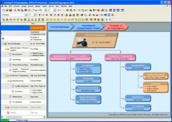Toggle left text alignment
This screenshot has height=122, width=172.
point(51,15)
